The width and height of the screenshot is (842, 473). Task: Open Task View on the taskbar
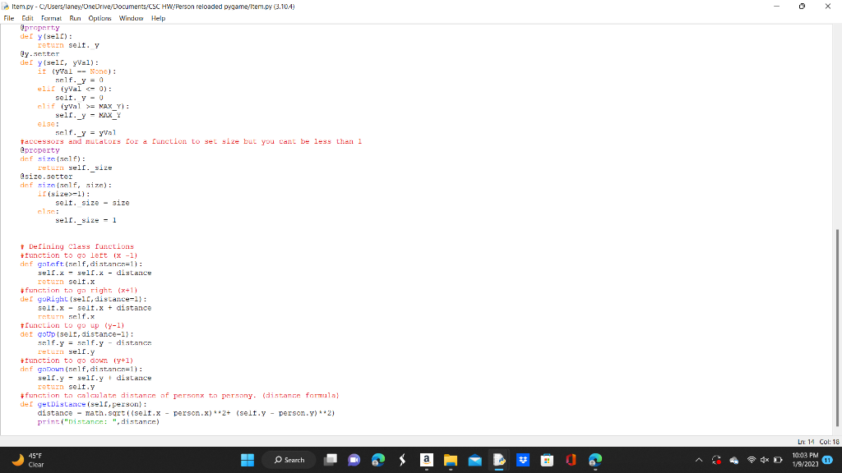331,460
